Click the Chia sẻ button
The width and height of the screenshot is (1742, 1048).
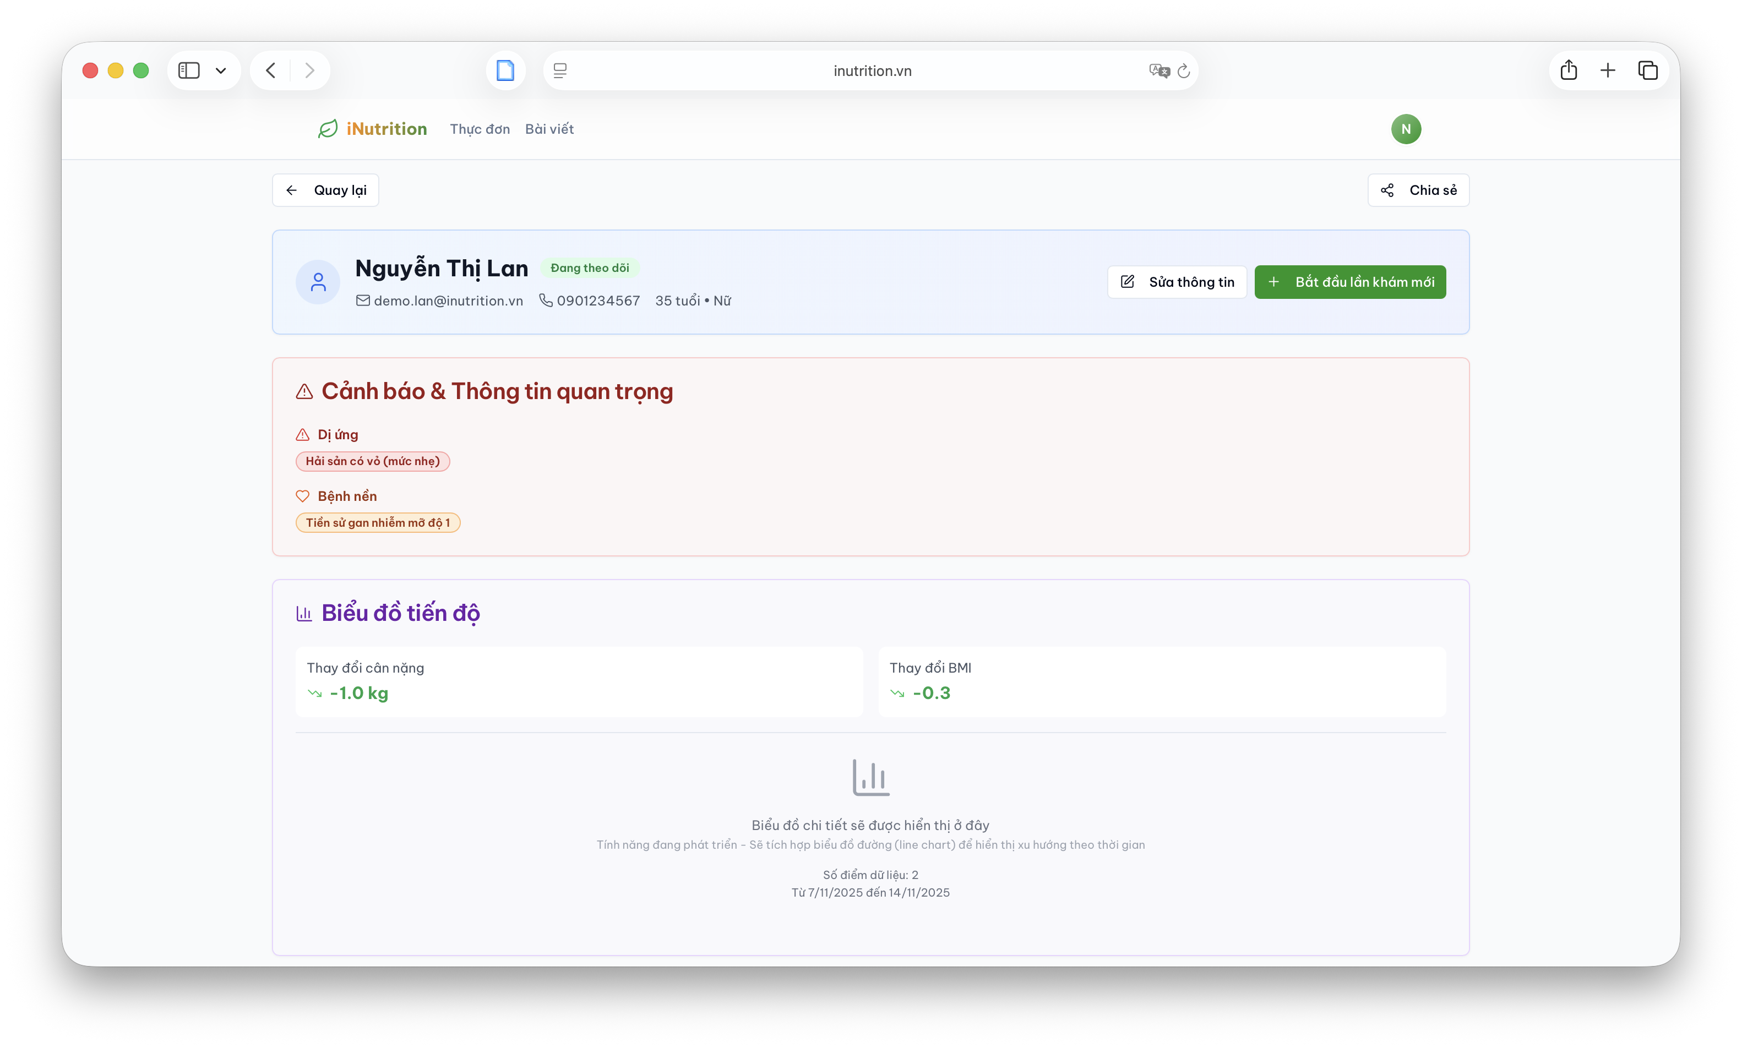point(1418,189)
